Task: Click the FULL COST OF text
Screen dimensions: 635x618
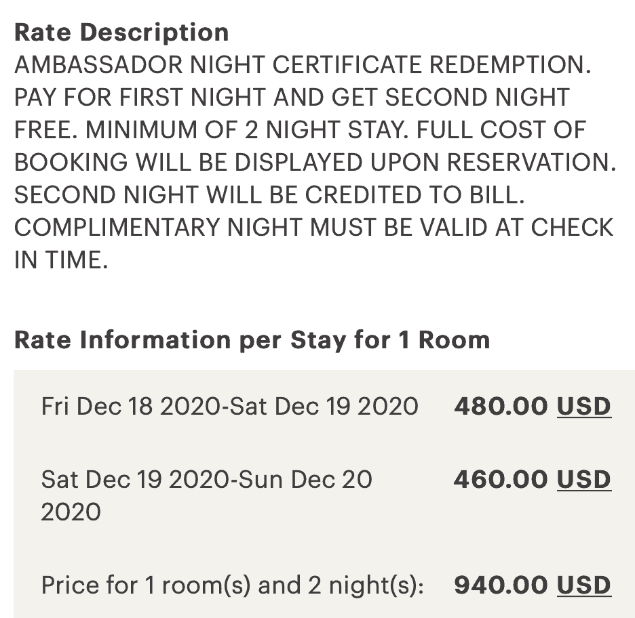Action: coord(501,130)
